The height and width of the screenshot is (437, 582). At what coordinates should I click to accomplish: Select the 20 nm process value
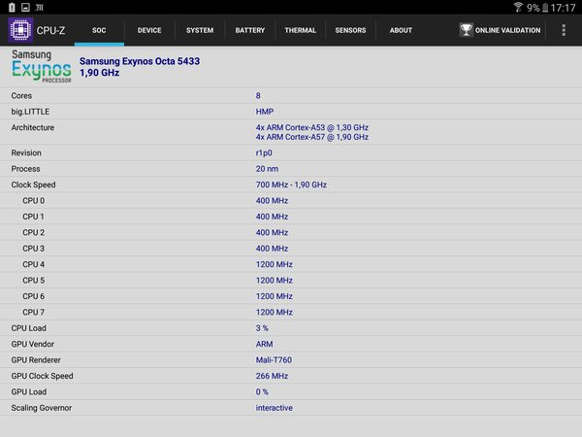click(267, 169)
